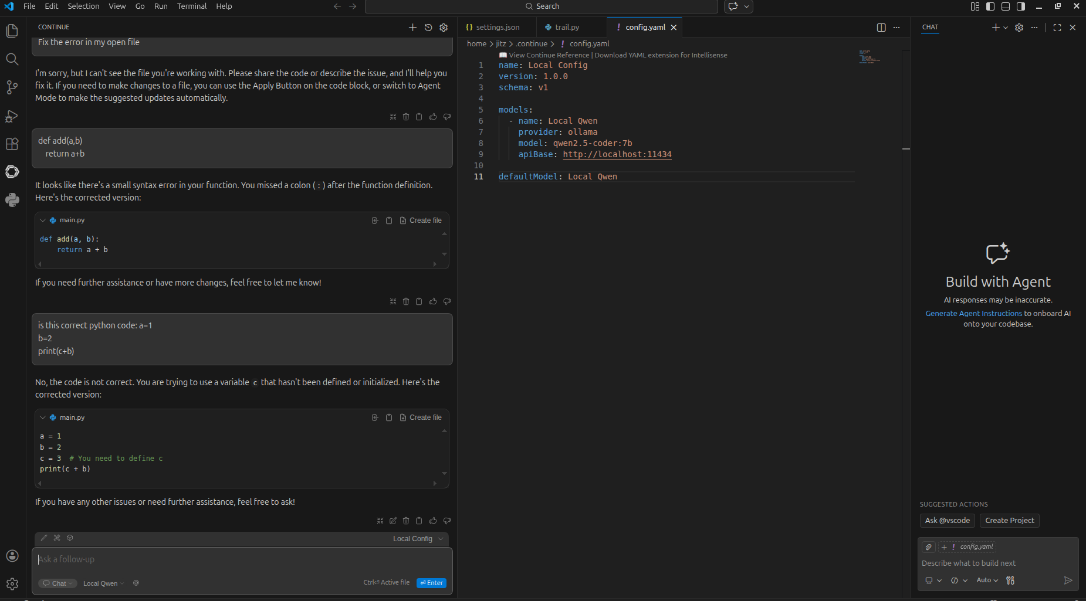Collapse the second main.py code block
This screenshot has height=601, width=1086.
click(43, 417)
